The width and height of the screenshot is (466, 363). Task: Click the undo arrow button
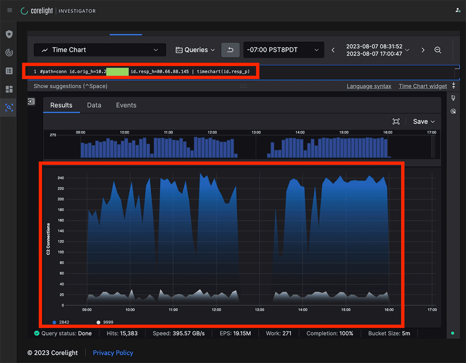tap(230, 50)
